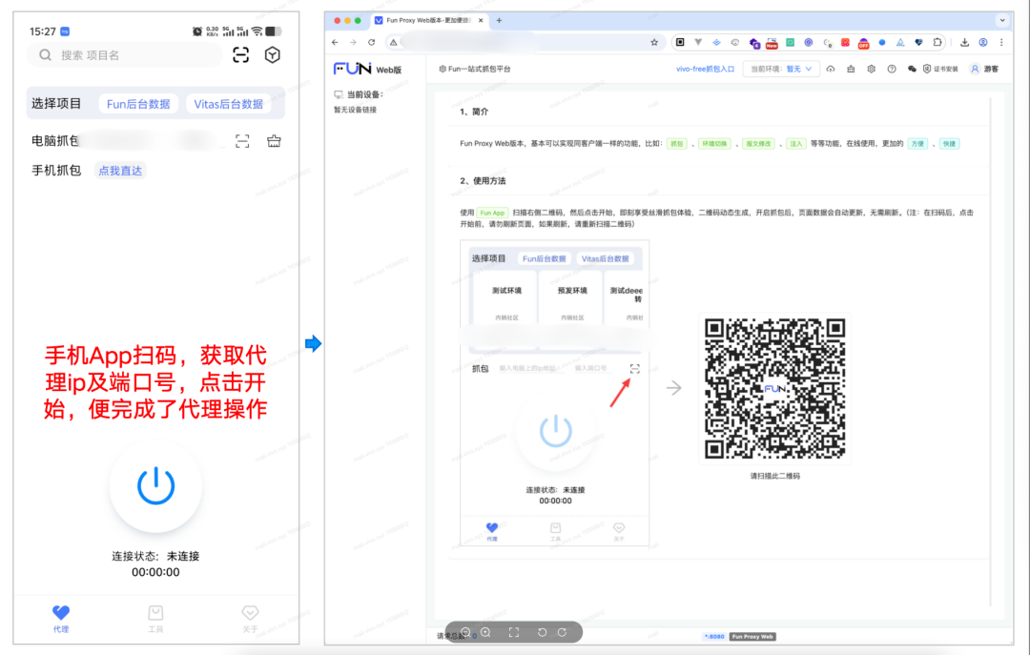Reload the Fun Proxy Web page

tap(371, 42)
